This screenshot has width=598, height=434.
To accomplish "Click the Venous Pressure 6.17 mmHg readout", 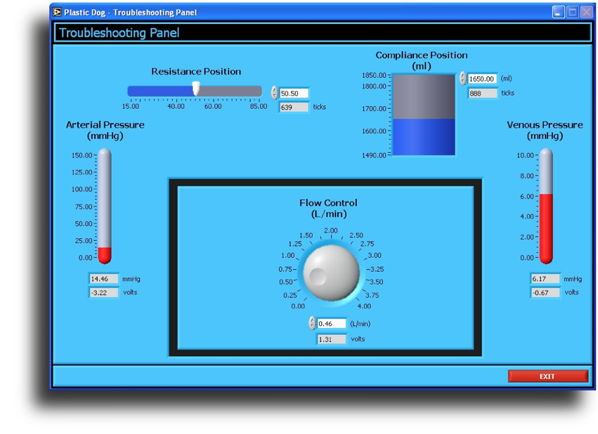I will click(x=545, y=279).
